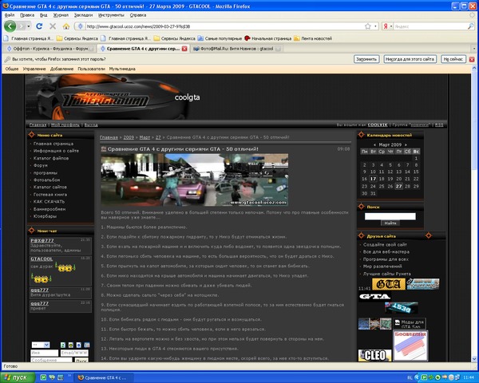Open the Управление admin menu

point(34,69)
